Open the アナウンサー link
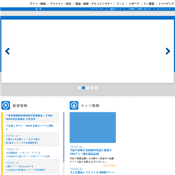 pos(97,9)
